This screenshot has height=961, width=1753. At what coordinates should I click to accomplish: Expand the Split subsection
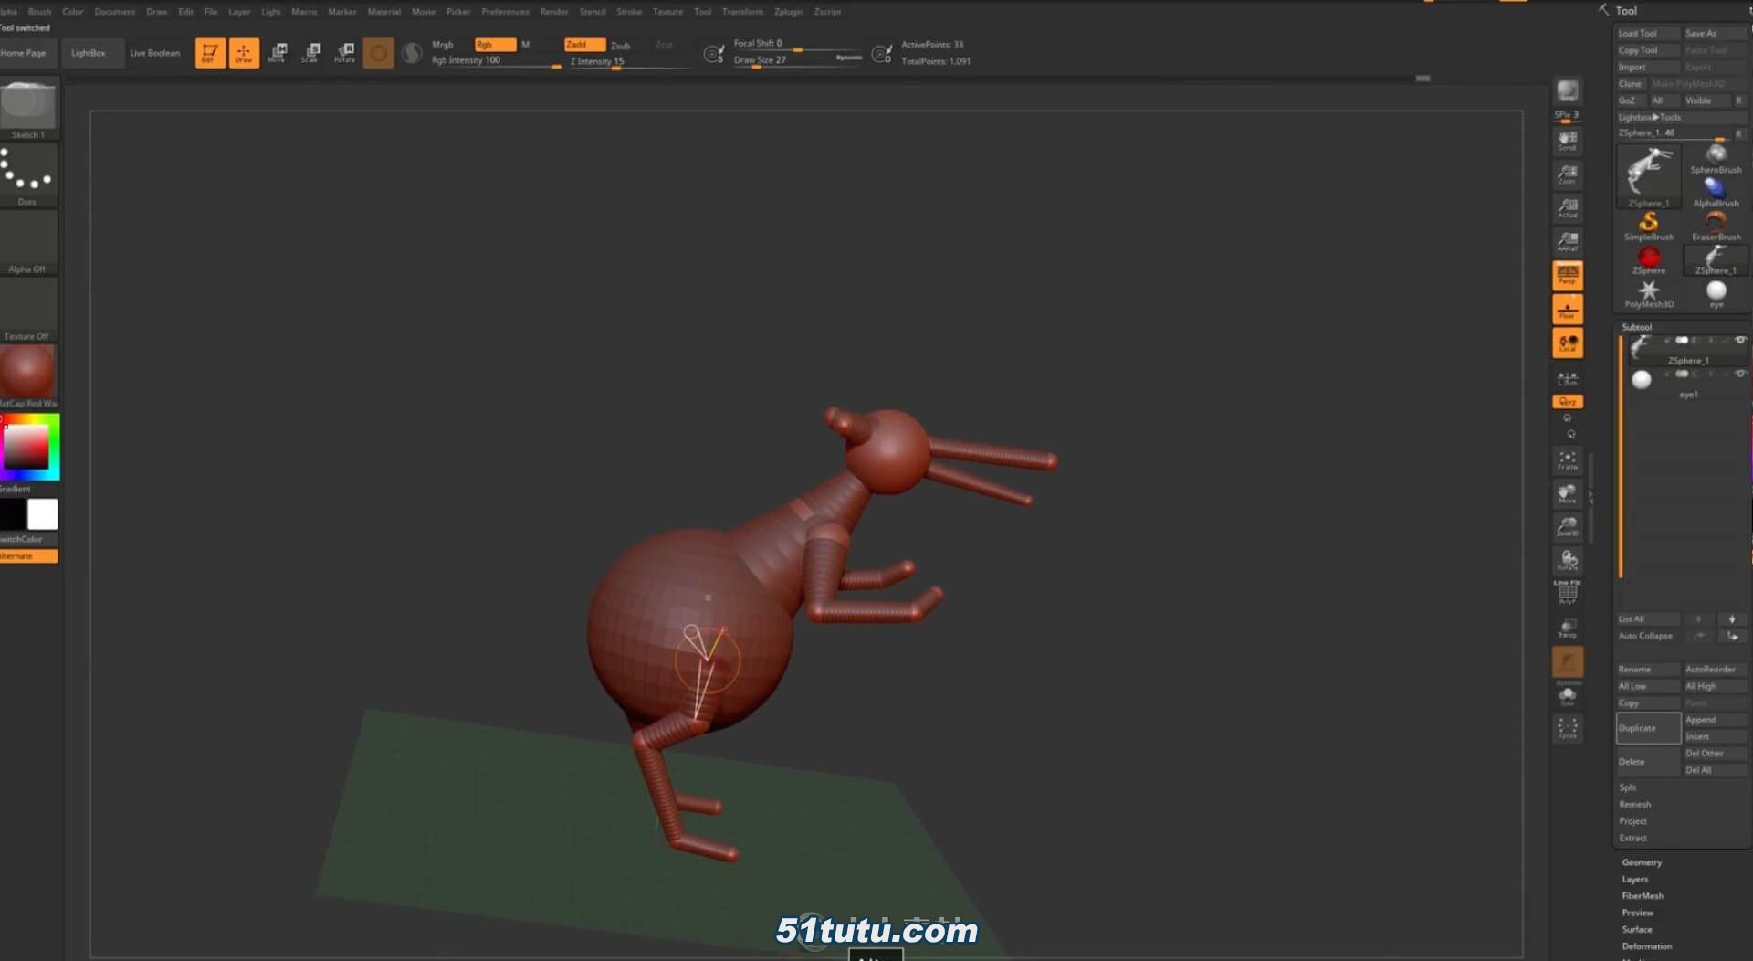1628,787
